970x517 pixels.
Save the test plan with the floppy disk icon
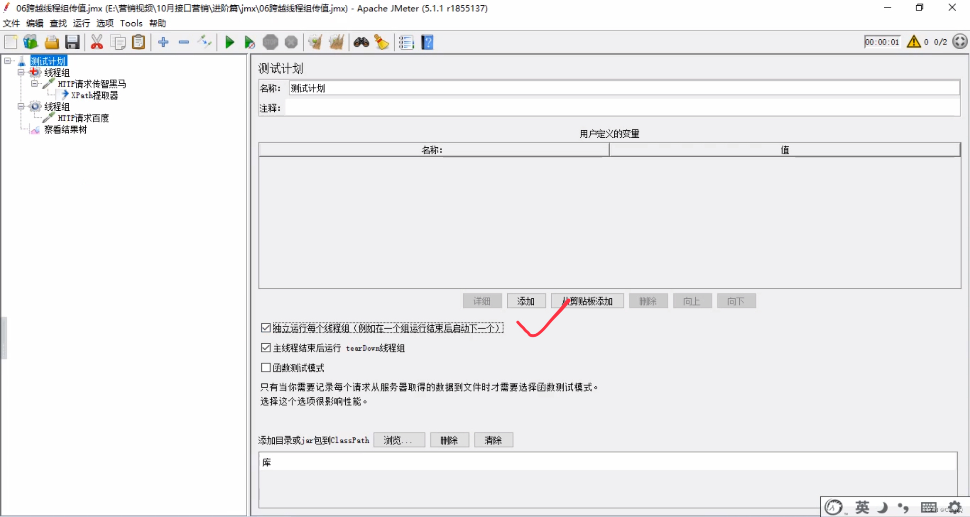point(72,42)
